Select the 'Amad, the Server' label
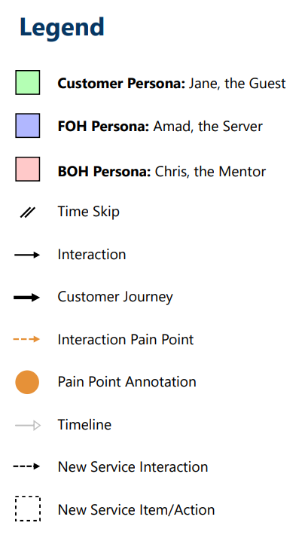 208,127
